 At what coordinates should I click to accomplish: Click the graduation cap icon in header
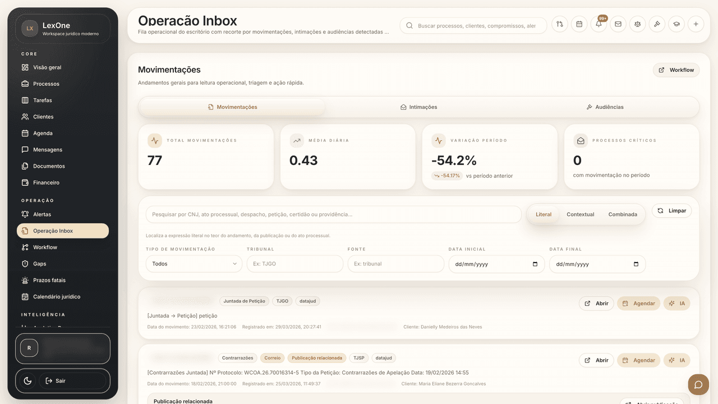pyautogui.click(x=676, y=25)
